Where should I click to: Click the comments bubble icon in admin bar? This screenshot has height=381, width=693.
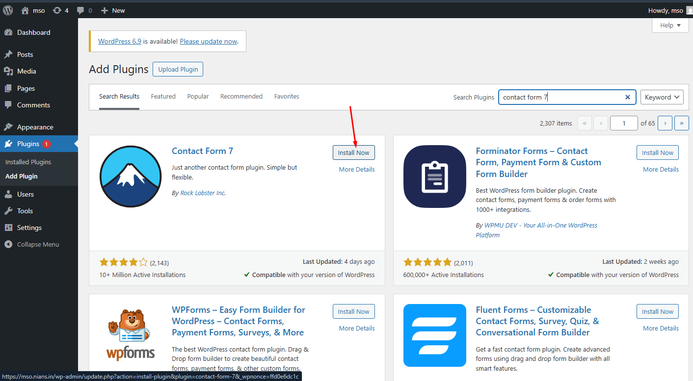point(80,10)
